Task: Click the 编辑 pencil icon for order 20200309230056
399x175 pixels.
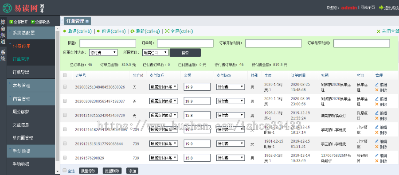Action: tap(376, 99)
